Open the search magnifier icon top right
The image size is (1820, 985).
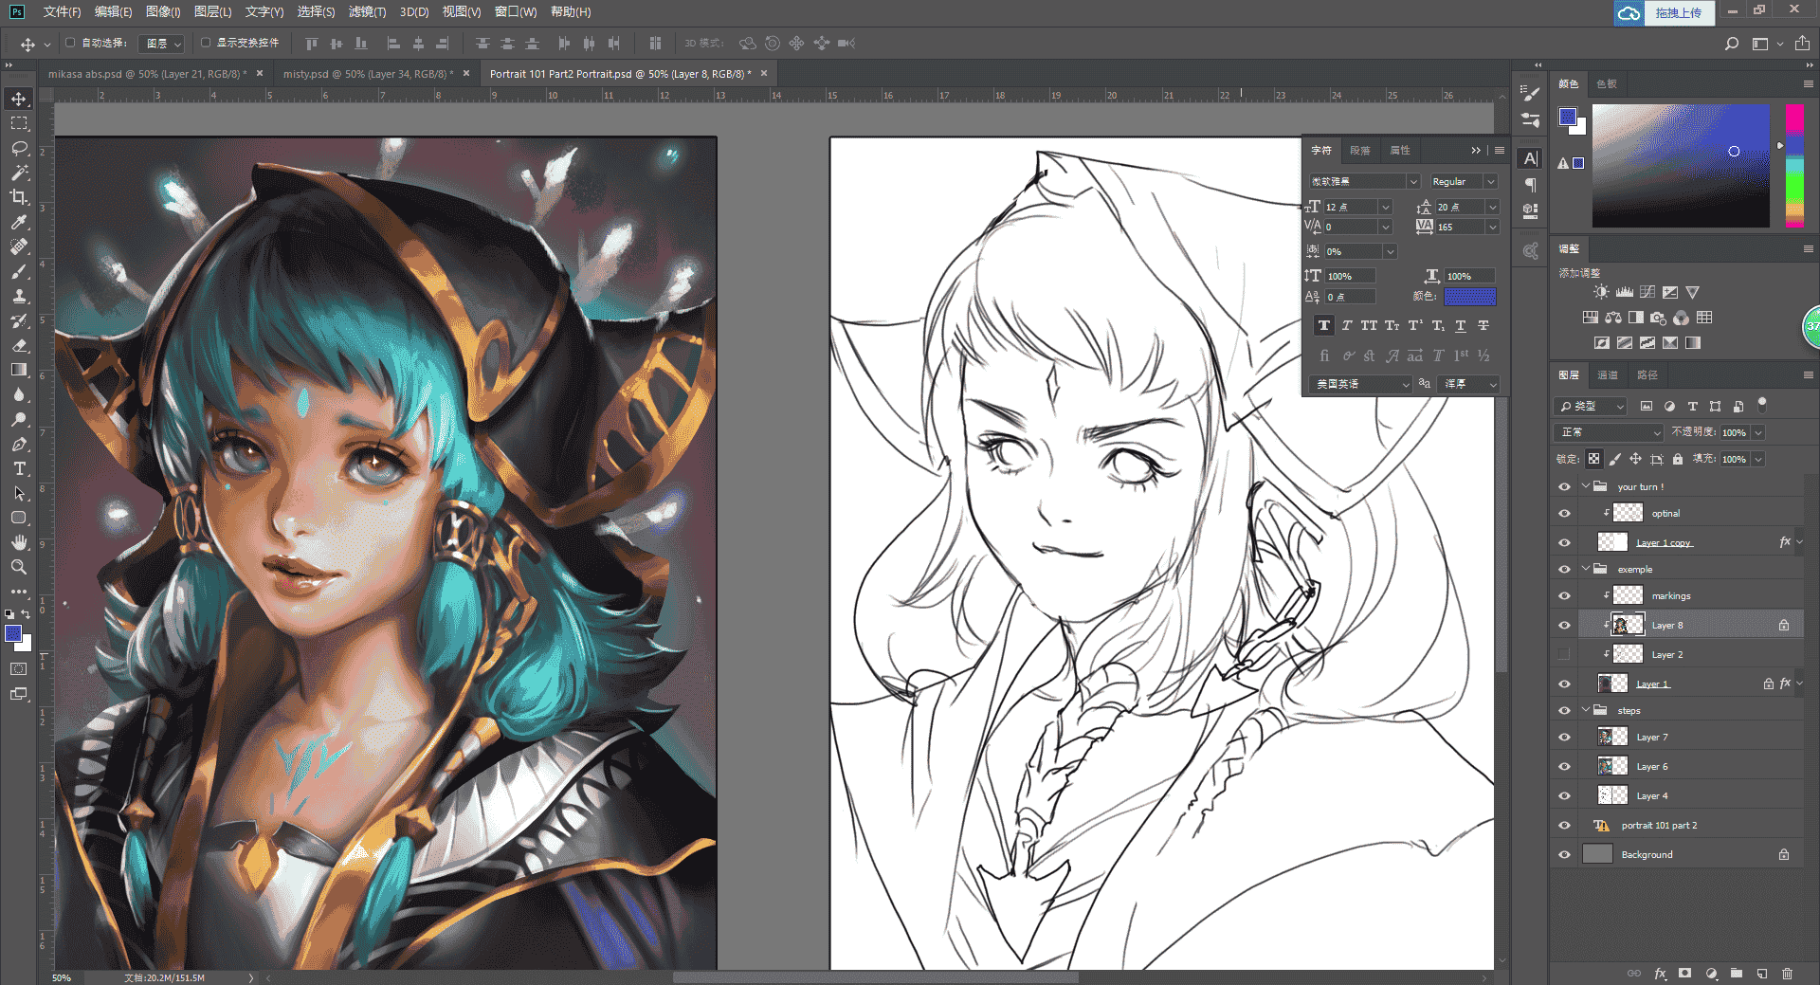(1731, 44)
